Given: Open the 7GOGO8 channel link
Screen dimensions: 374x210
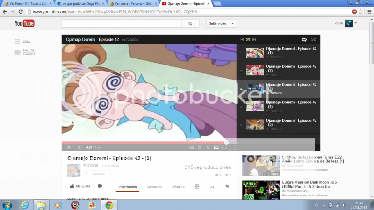Looking at the screenshot, I should 90,166.
